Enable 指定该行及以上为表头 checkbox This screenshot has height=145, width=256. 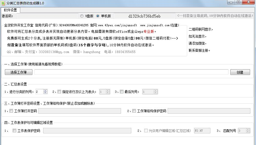point(59,92)
